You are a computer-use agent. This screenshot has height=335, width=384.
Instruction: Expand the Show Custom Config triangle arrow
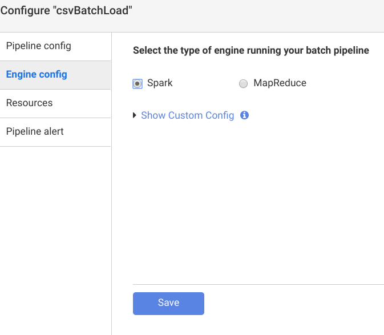(x=135, y=115)
